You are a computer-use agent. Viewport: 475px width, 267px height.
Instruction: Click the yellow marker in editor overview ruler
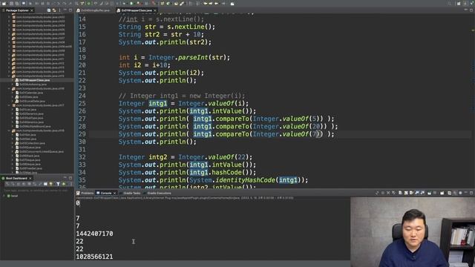click(x=473, y=30)
